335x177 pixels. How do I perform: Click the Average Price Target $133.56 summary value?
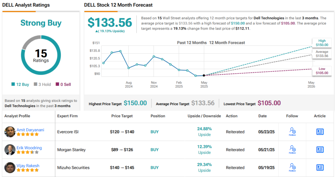[x=203, y=103]
